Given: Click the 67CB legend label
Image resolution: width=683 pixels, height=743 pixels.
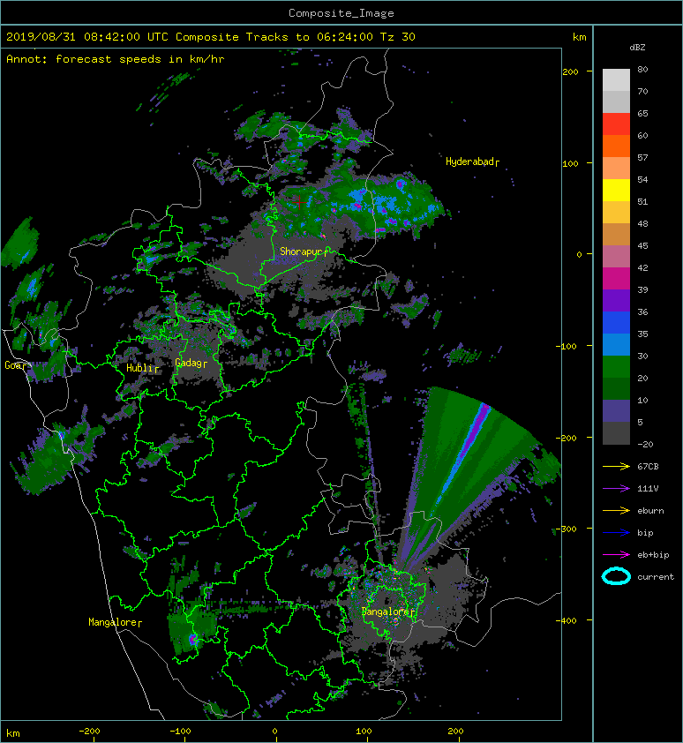Looking at the screenshot, I should (648, 466).
